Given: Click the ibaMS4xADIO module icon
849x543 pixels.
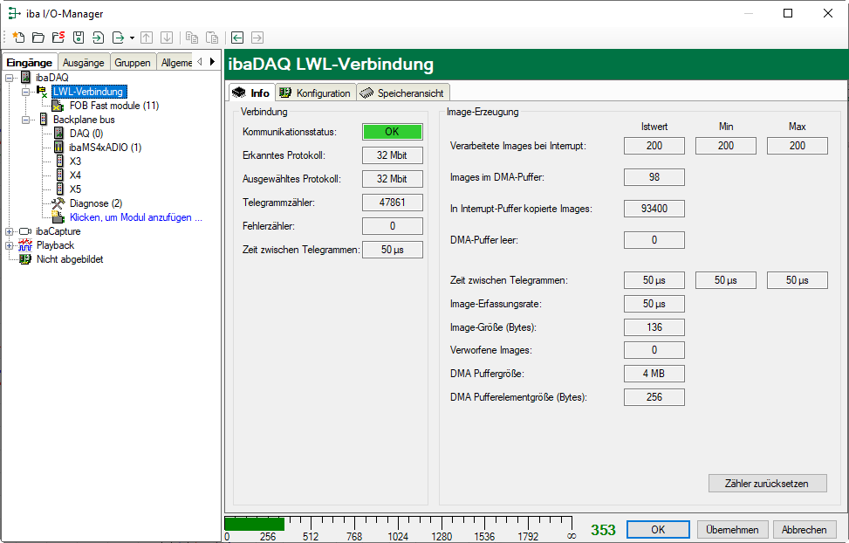Looking at the screenshot, I should click(x=59, y=148).
